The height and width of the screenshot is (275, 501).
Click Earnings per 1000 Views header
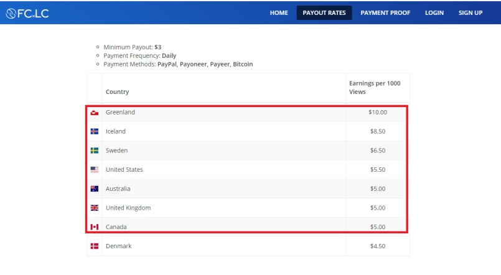point(375,88)
